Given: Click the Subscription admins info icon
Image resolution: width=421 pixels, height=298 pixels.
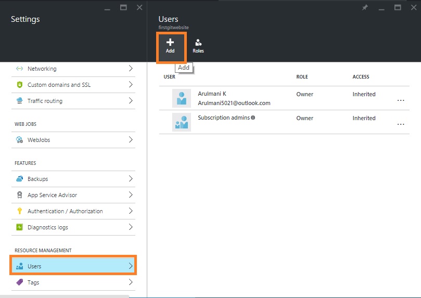Looking at the screenshot, I should pyautogui.click(x=253, y=118).
